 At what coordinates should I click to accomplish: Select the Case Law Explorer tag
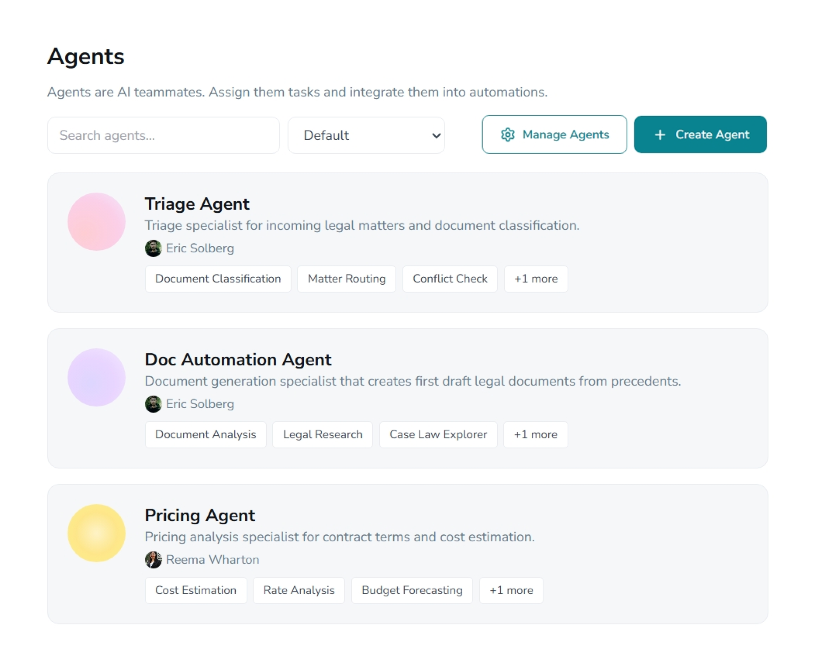[x=438, y=435]
